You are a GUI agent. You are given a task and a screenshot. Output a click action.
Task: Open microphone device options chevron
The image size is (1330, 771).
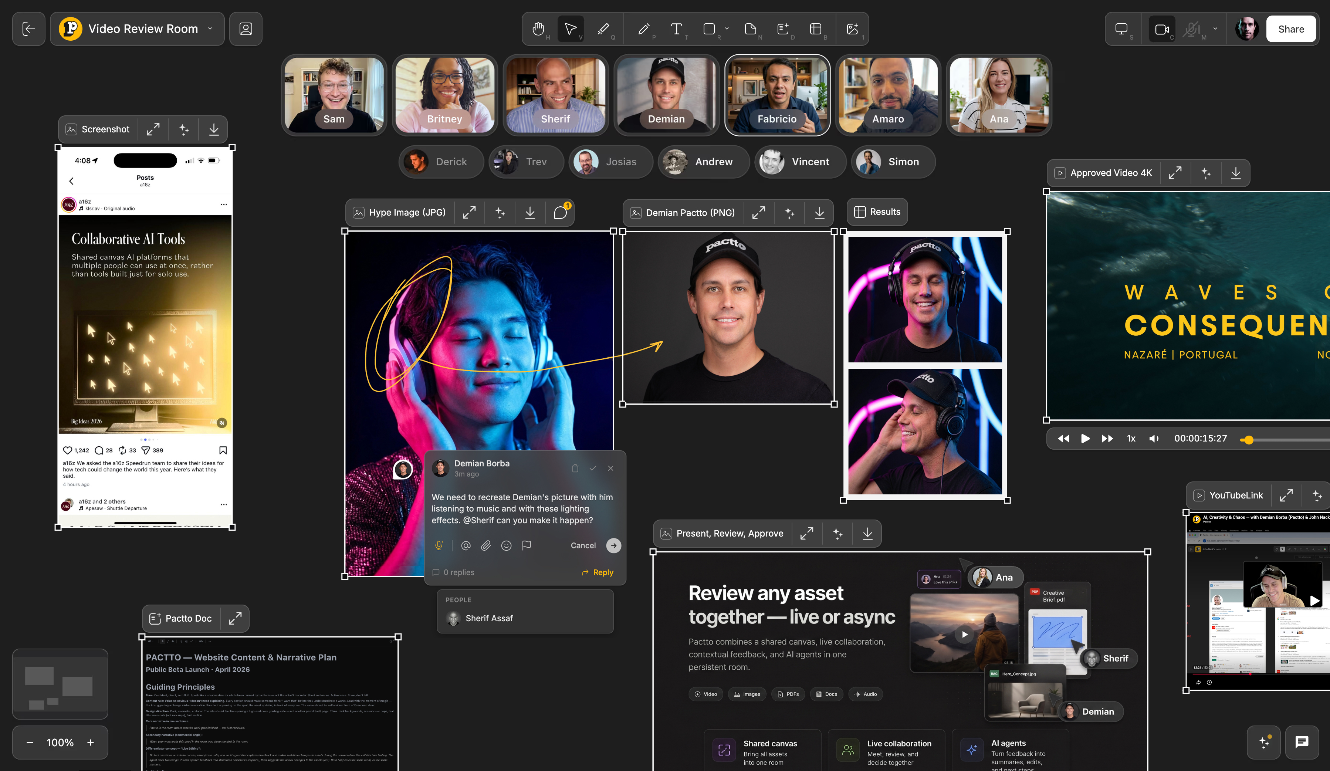(x=1215, y=28)
